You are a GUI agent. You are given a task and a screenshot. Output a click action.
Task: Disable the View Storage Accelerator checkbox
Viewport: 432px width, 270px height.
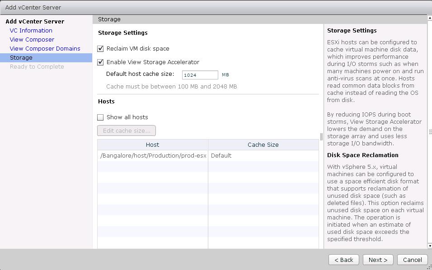pyautogui.click(x=101, y=62)
